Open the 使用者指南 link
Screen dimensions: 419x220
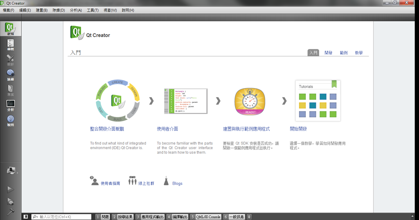(x=110, y=183)
